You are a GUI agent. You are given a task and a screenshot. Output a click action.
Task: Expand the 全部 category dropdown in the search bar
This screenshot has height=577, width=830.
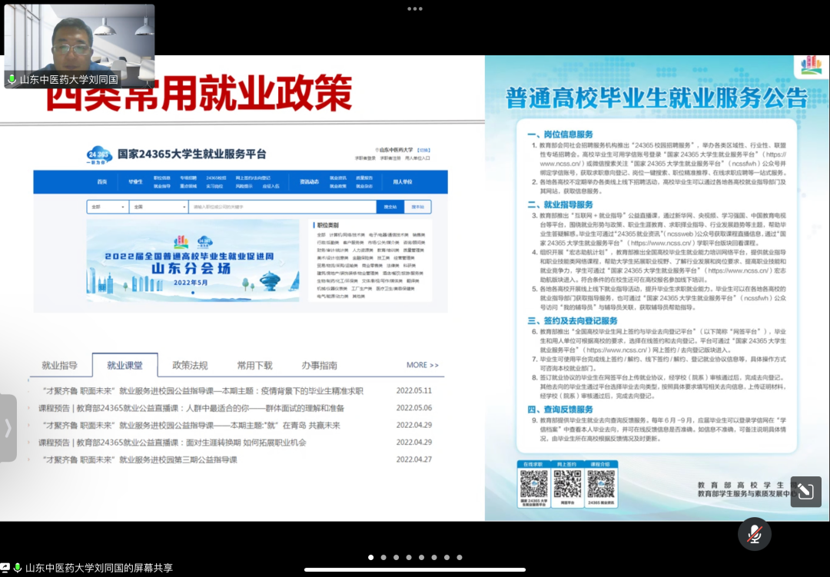pos(108,207)
